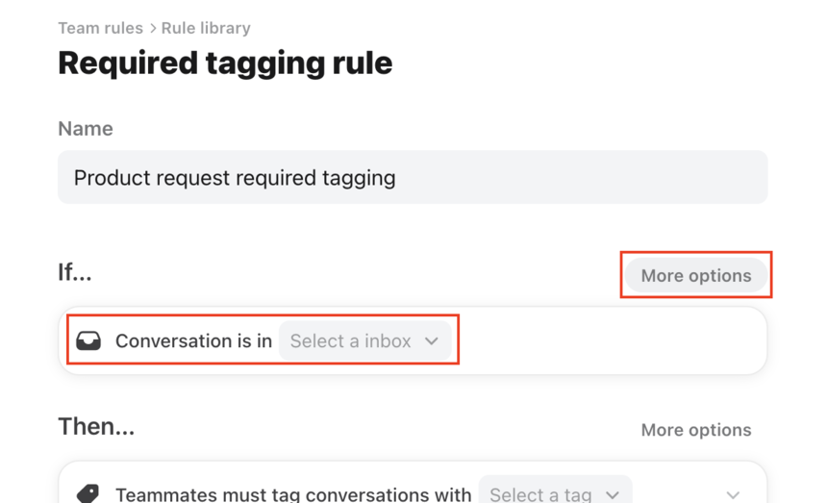The width and height of the screenshot is (827, 503).
Task: Click More options beside the If section
Action: (x=695, y=275)
